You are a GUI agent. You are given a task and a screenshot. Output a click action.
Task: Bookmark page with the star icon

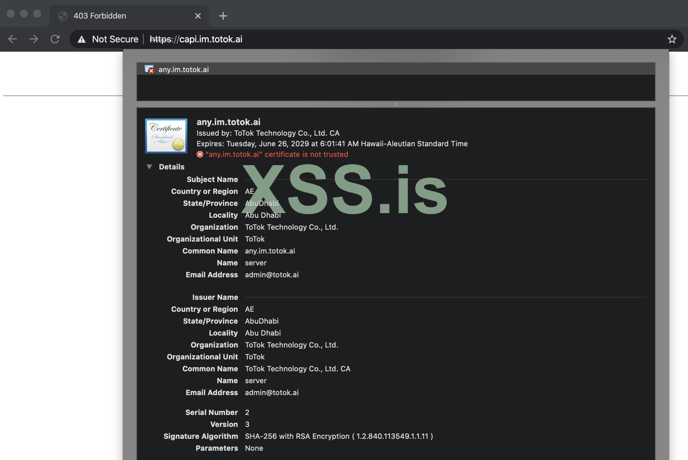[672, 39]
